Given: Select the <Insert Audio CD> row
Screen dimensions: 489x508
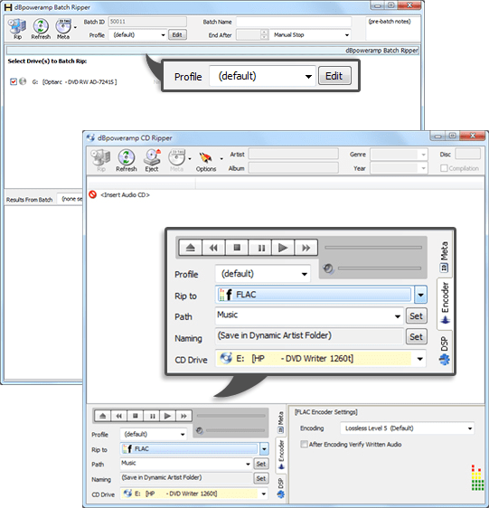Looking at the screenshot, I should (125, 194).
